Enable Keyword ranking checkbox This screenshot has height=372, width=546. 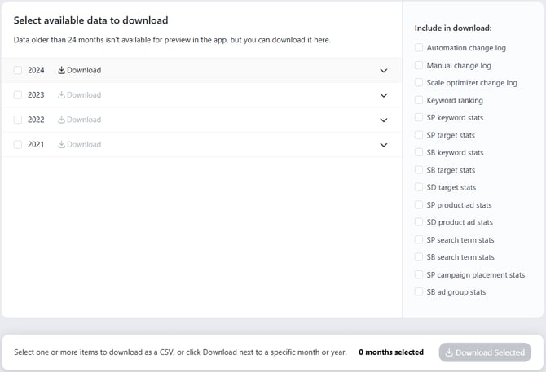[x=419, y=100]
